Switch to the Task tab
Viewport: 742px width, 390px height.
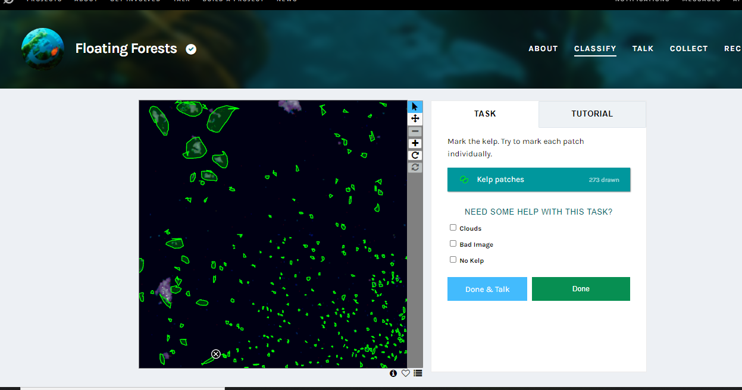[485, 114]
